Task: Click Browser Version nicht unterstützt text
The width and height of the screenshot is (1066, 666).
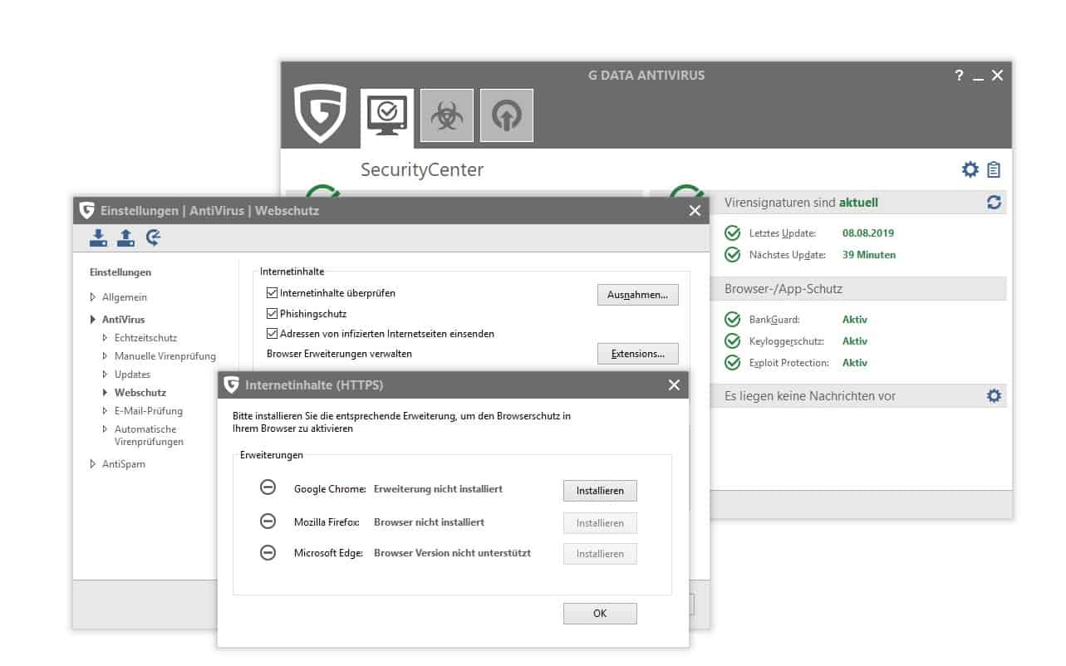Action: pos(452,552)
